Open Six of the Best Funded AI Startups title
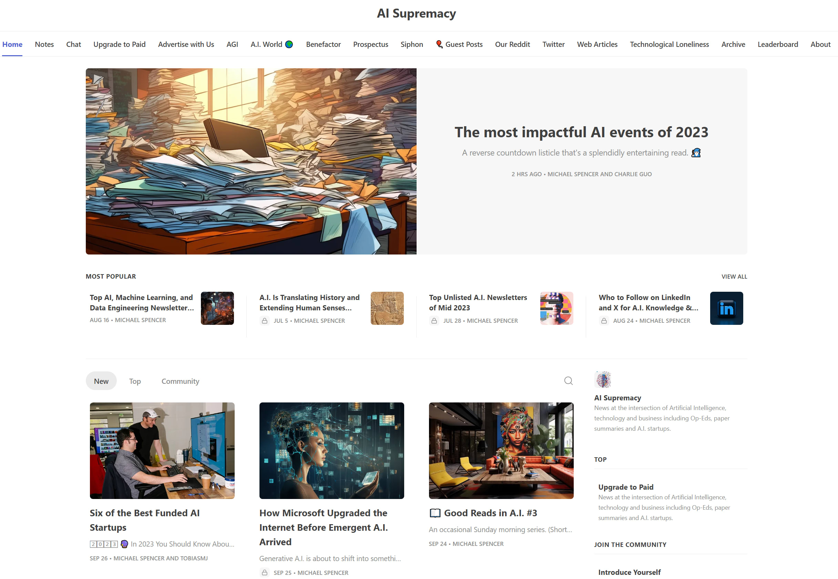This screenshot has width=838, height=579. point(145,520)
